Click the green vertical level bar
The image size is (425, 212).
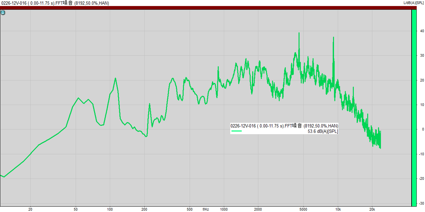point(414,108)
